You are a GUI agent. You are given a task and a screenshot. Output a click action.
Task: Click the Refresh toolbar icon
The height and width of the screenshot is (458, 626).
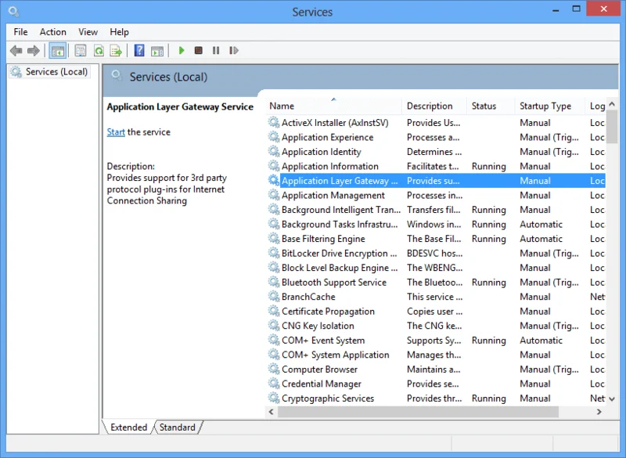[99, 51]
